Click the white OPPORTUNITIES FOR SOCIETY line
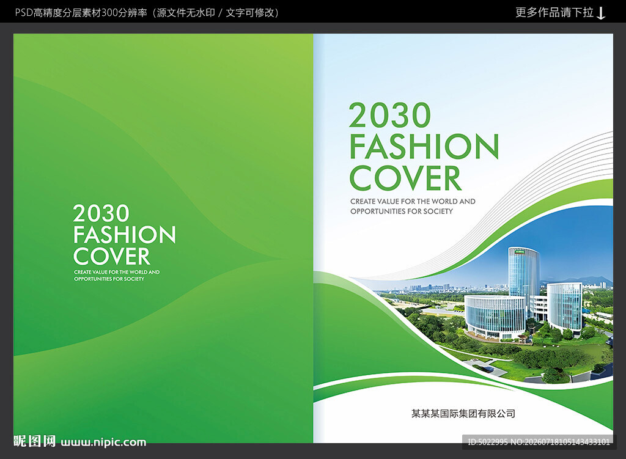Viewport: 626px width, 459px height. (x=109, y=279)
